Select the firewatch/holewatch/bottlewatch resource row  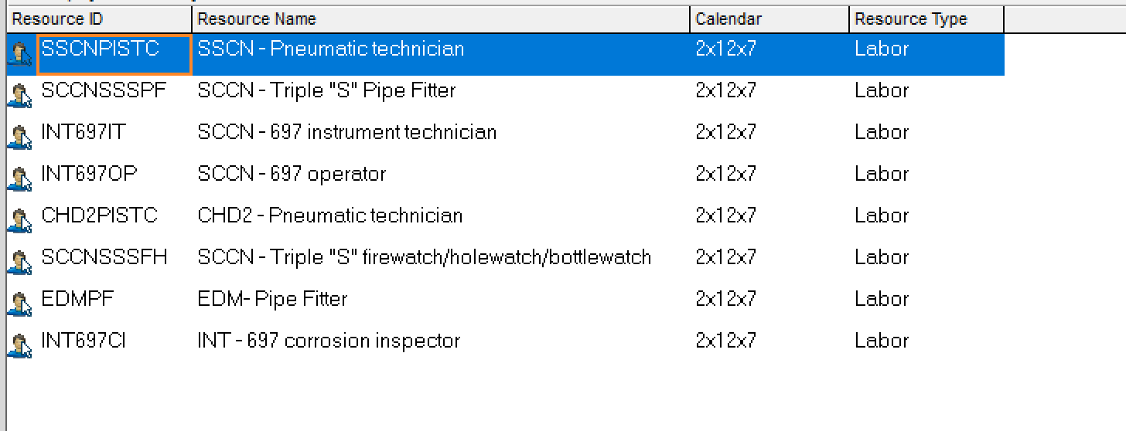pyautogui.click(x=505, y=257)
